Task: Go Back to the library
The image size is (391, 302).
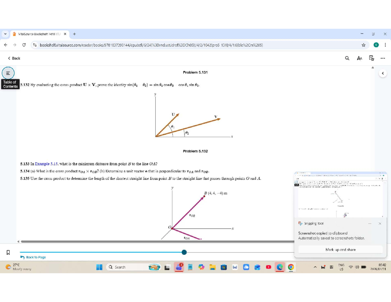Action: point(14,58)
